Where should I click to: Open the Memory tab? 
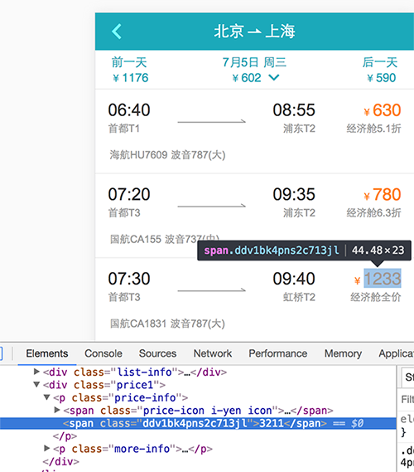[343, 353]
